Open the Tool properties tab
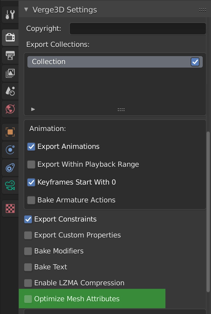This screenshot has height=314, width=211. [x=10, y=15]
